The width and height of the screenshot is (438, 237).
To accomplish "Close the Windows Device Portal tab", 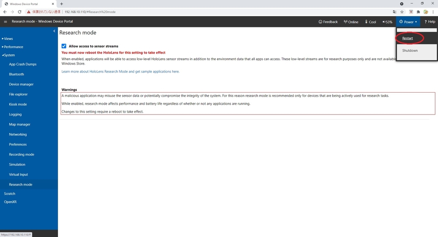I will point(53,4).
